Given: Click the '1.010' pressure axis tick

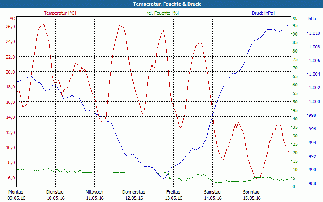Looking at the screenshot, I should pyautogui.click(x=314, y=33).
